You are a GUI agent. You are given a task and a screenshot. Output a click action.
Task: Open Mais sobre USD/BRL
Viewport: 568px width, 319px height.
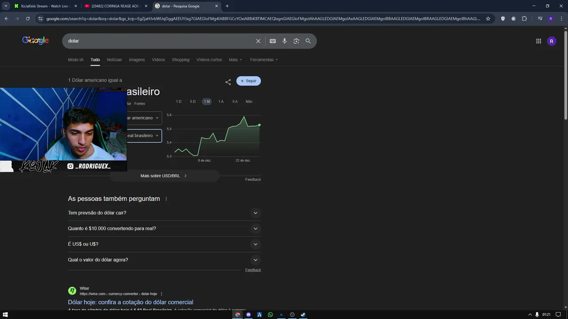pyautogui.click(x=164, y=176)
